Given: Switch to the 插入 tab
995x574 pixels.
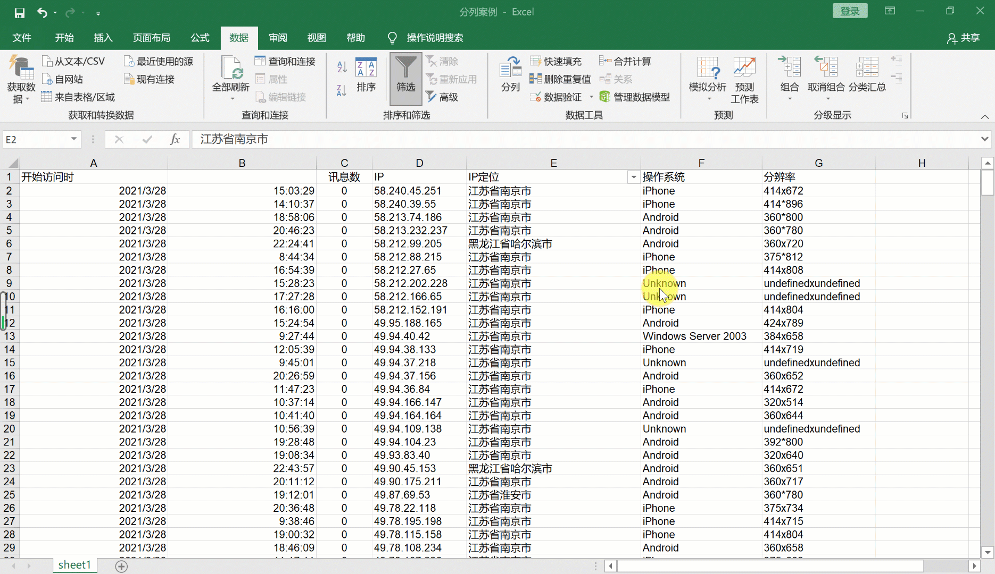Looking at the screenshot, I should pos(103,38).
